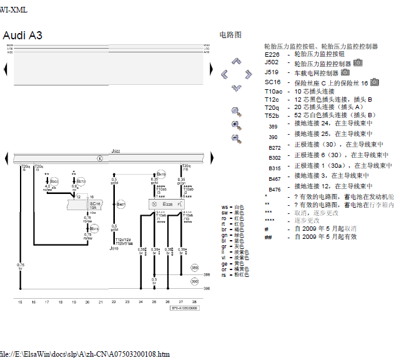
Task: Click the legend heading '轮胎压力监控按钮、轮胎压力监控控制器'
Action: click(x=321, y=46)
